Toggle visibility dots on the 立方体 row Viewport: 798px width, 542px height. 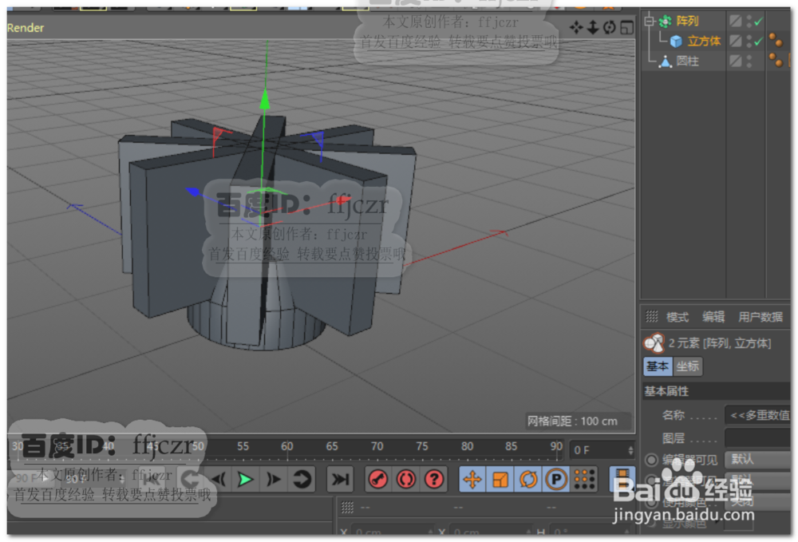[x=749, y=41]
